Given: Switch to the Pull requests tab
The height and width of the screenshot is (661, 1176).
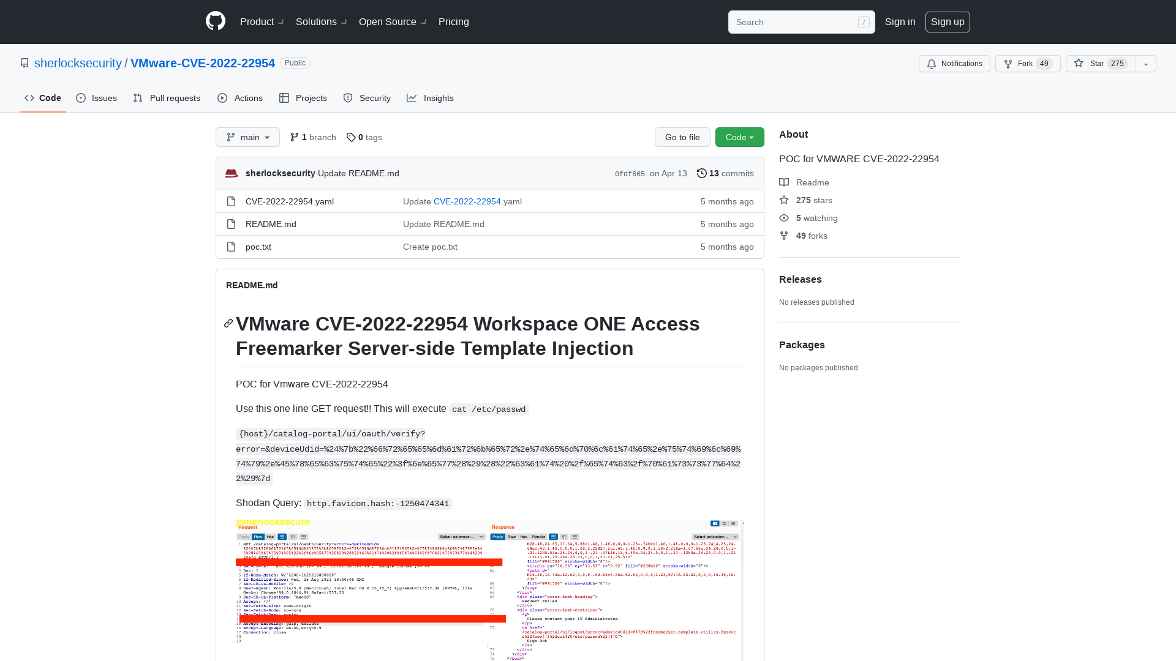Looking at the screenshot, I should coord(167,98).
